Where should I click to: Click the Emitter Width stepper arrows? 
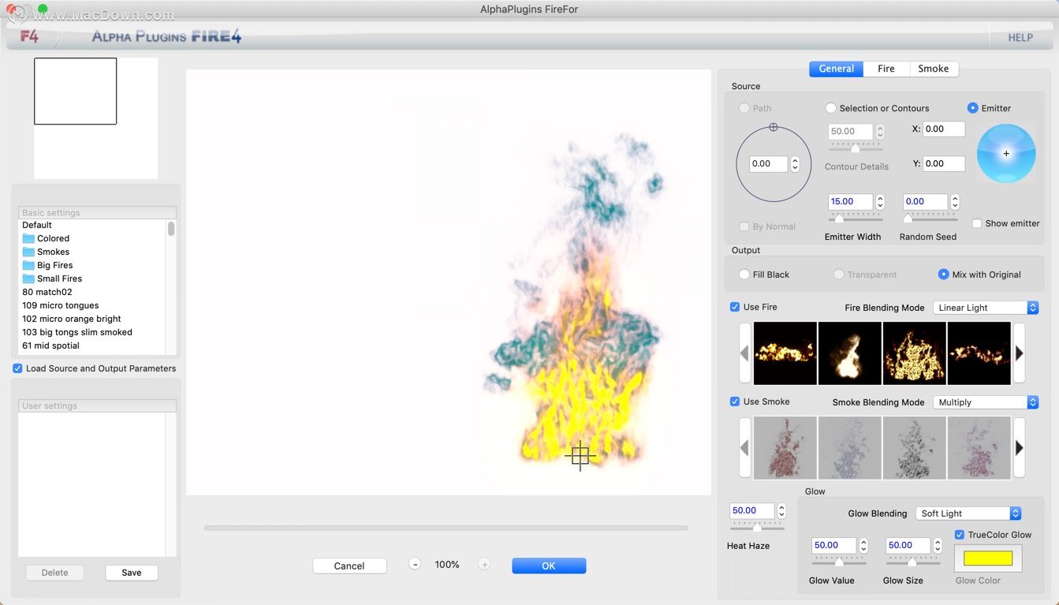tap(880, 202)
